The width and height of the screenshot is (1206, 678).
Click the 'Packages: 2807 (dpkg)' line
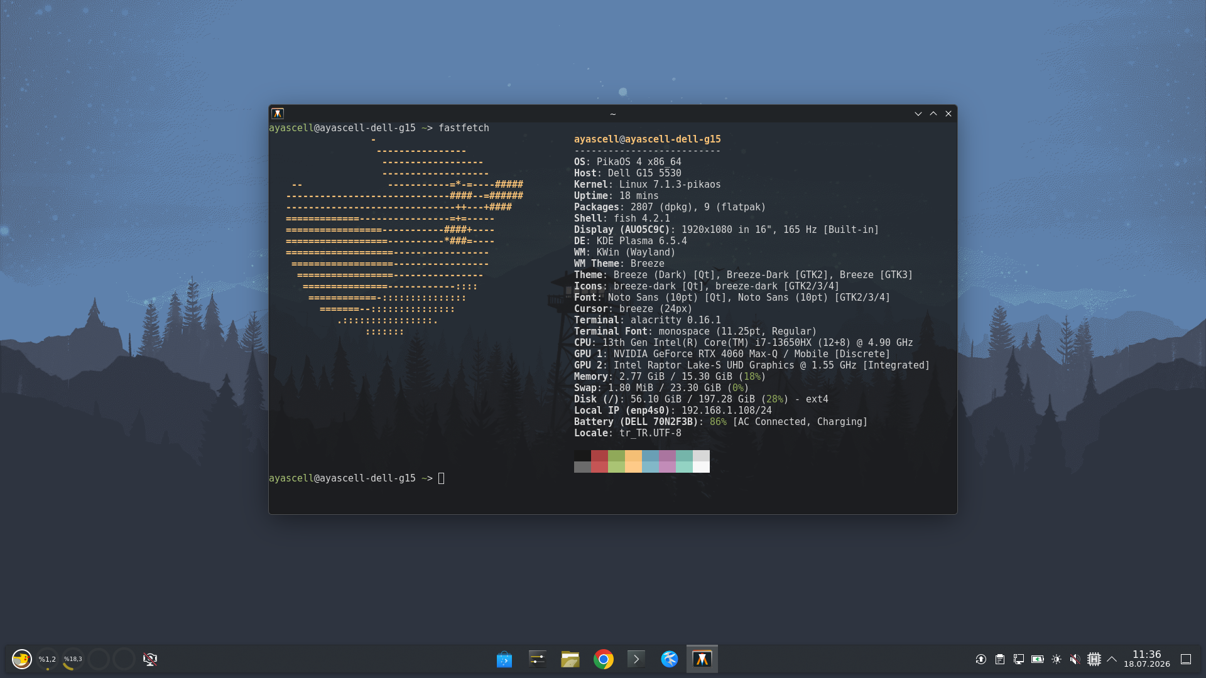pos(670,207)
